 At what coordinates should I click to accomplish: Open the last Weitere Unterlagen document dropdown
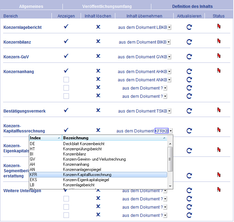click(x=165, y=215)
